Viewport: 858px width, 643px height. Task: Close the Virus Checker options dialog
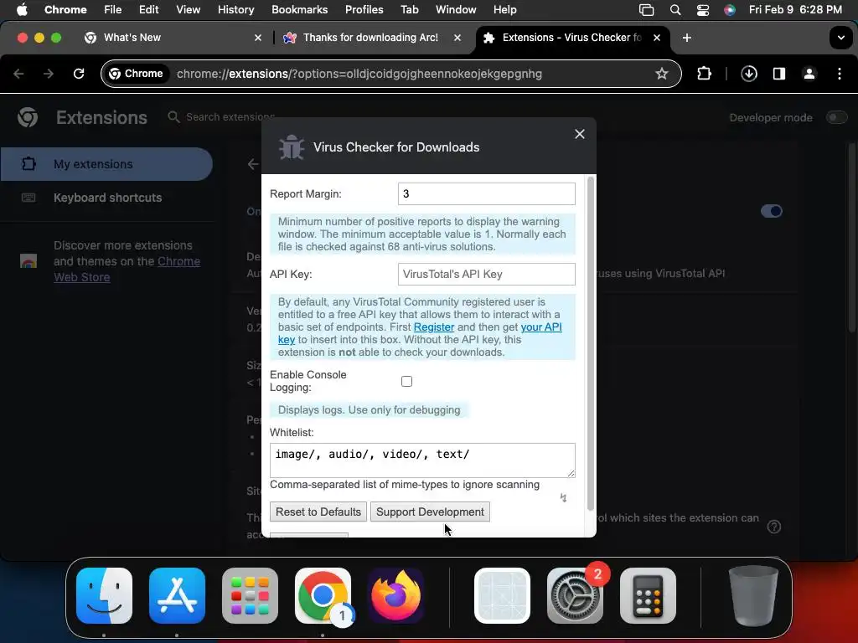click(580, 134)
